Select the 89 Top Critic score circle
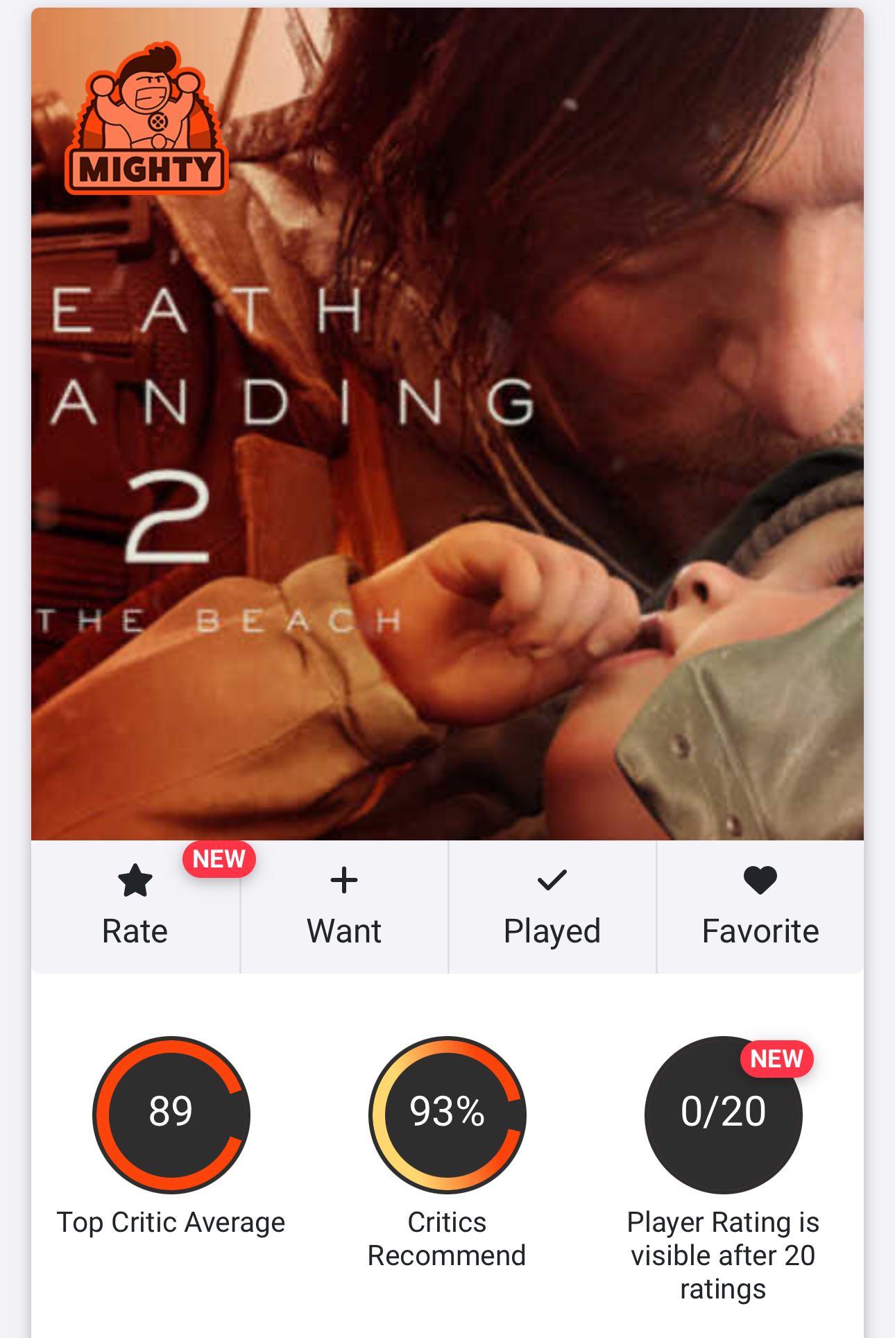 tap(171, 1115)
